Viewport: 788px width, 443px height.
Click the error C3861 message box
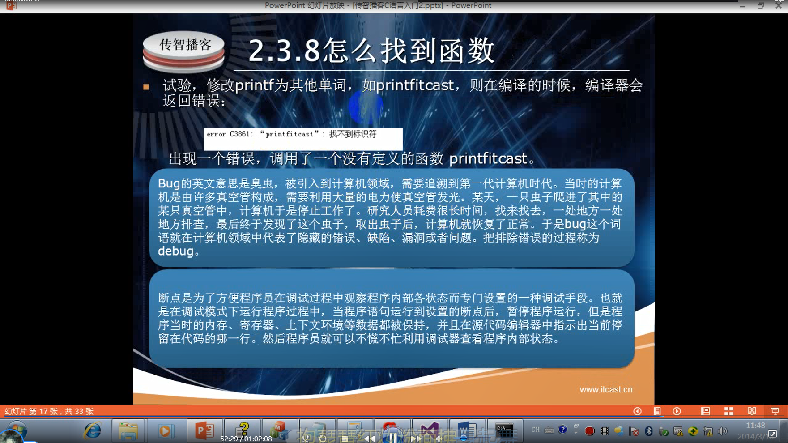(x=303, y=139)
